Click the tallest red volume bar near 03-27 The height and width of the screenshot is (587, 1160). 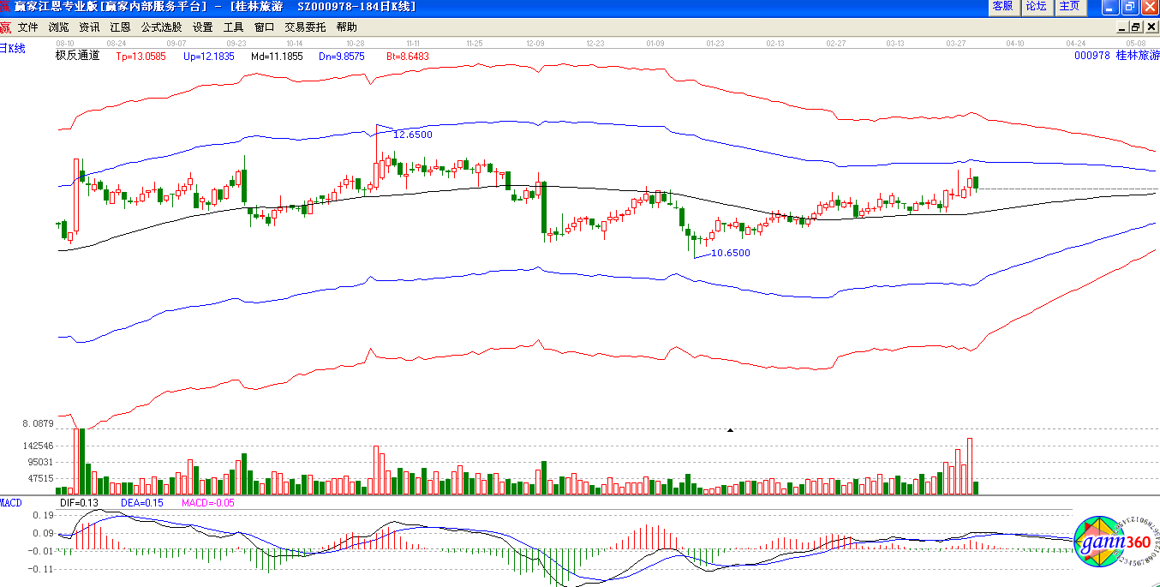coord(970,466)
